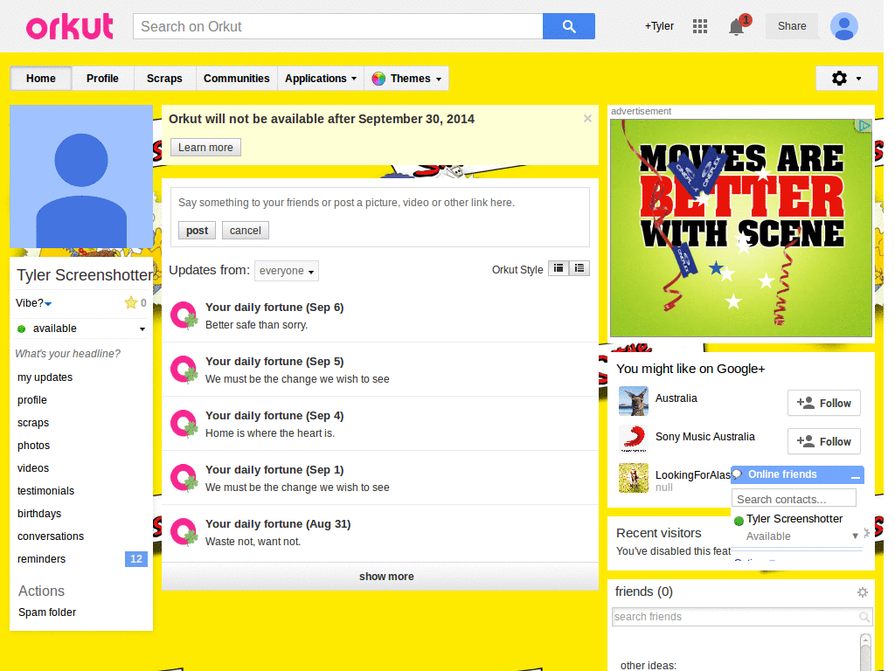The width and height of the screenshot is (895, 671).
Task: Open the conversations sidebar link
Action: click(51, 536)
